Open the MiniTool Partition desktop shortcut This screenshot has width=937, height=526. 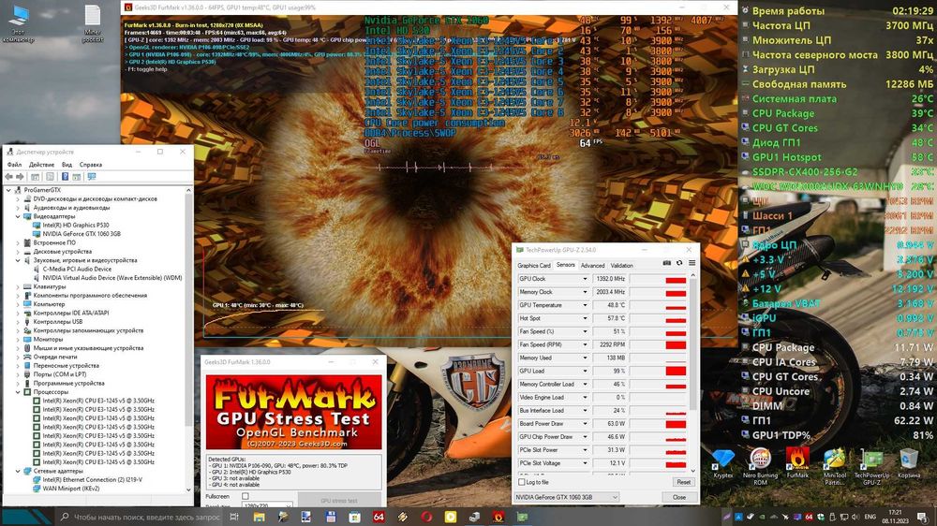tap(834, 466)
